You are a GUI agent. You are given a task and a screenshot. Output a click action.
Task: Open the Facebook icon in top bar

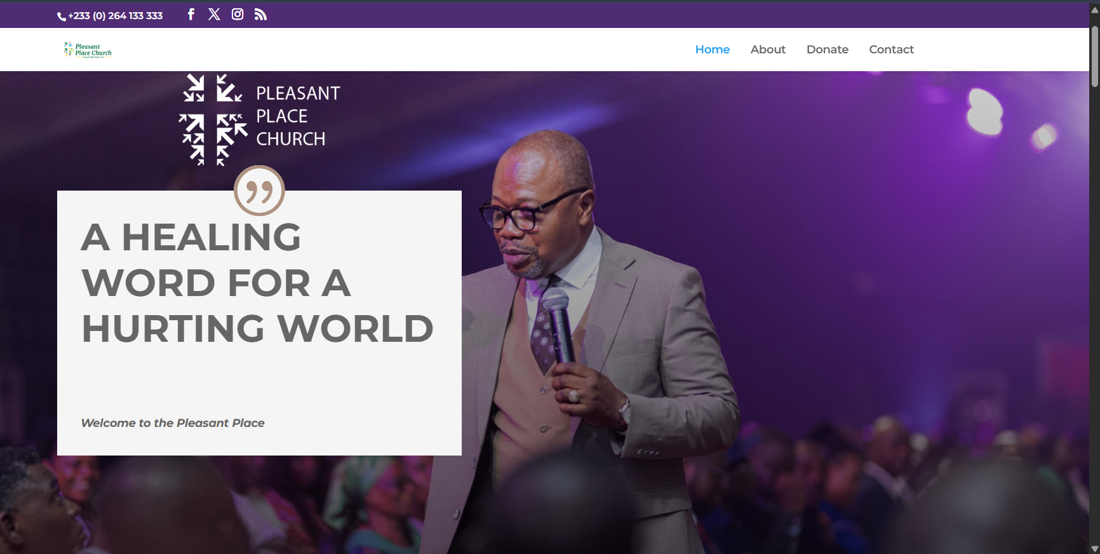click(x=191, y=15)
